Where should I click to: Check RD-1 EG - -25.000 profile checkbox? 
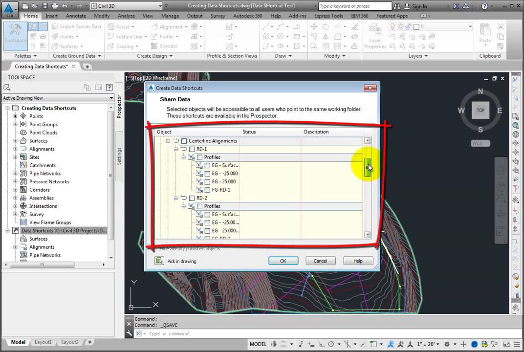pos(207,174)
